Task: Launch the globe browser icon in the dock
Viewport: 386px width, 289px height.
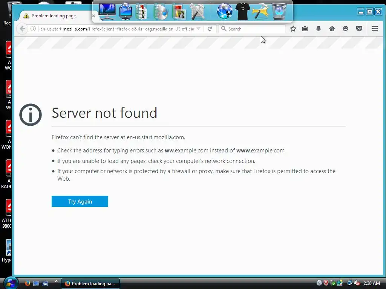Action: (224, 12)
